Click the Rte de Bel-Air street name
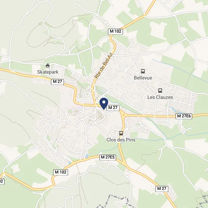This screenshot has height=208, width=208. [x=104, y=65]
